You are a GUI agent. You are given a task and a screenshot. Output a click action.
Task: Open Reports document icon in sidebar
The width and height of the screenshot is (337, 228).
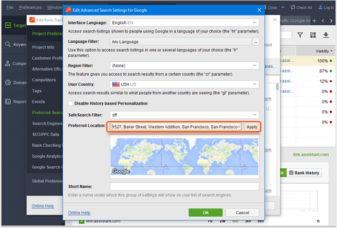point(8,102)
